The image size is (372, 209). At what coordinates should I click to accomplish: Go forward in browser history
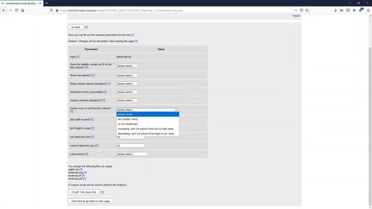point(10,10)
